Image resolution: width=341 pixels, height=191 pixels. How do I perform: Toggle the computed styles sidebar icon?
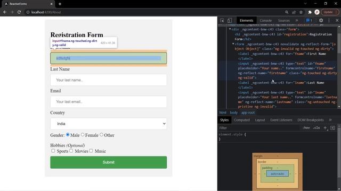pos(332,128)
